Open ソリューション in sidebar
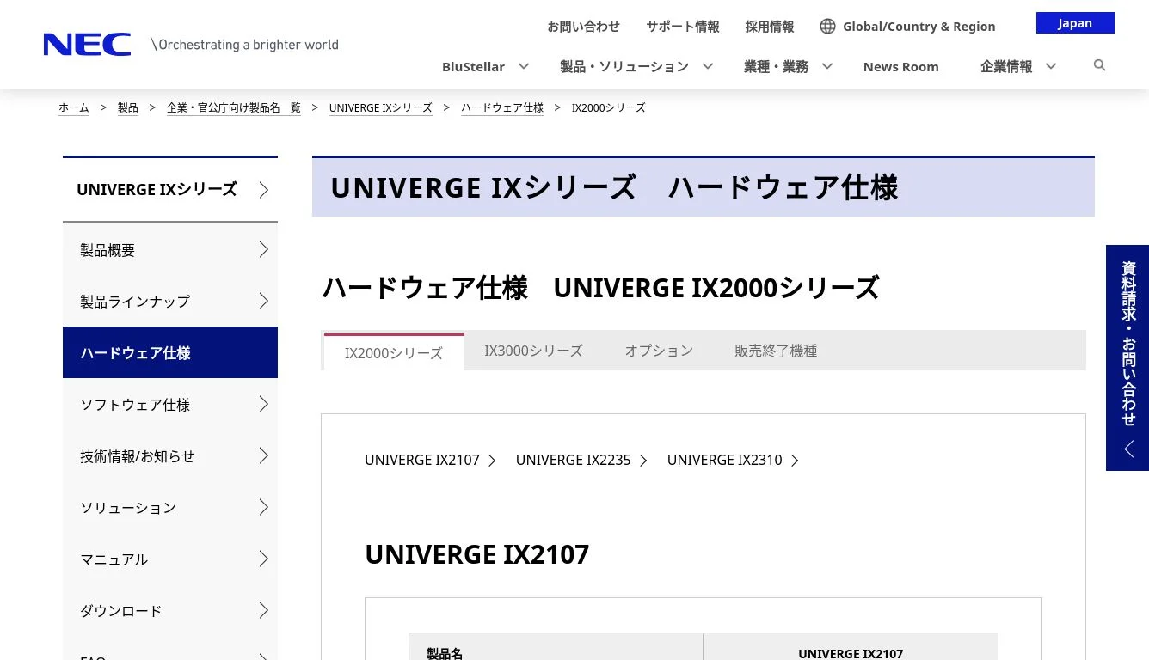 pyautogui.click(x=170, y=508)
